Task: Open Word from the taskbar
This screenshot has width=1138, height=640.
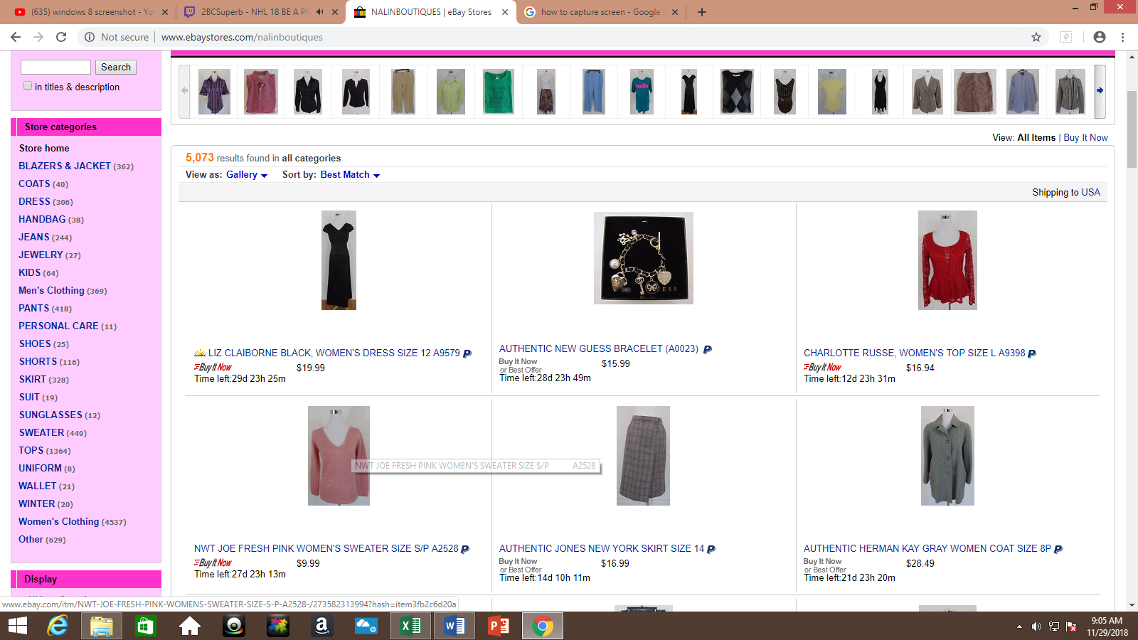Action: (x=454, y=626)
